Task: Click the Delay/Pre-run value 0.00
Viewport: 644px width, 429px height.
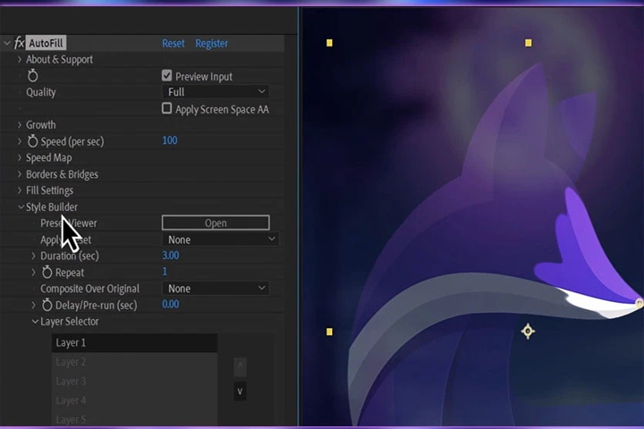Action: click(171, 304)
